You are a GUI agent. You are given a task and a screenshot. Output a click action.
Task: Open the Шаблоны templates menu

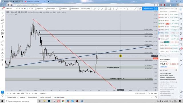(x=63, y=9)
